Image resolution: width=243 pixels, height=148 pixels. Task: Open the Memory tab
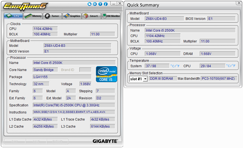coord(33,16)
